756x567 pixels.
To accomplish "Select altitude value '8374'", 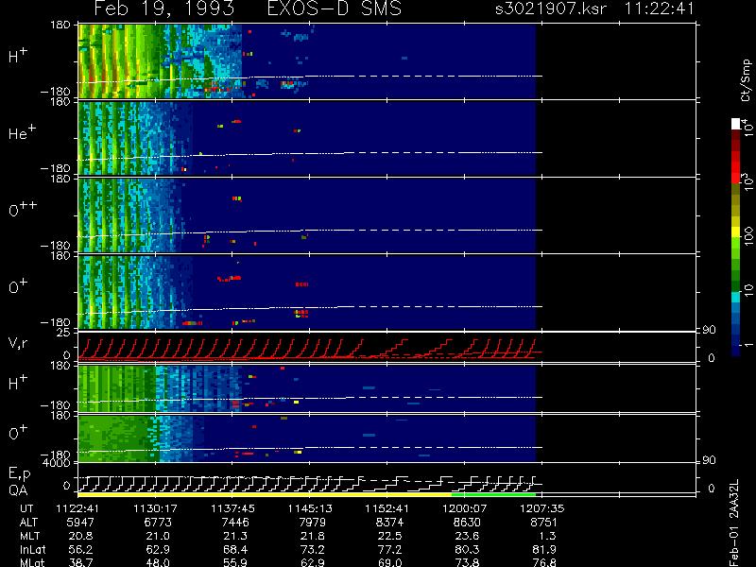I will [x=389, y=523].
